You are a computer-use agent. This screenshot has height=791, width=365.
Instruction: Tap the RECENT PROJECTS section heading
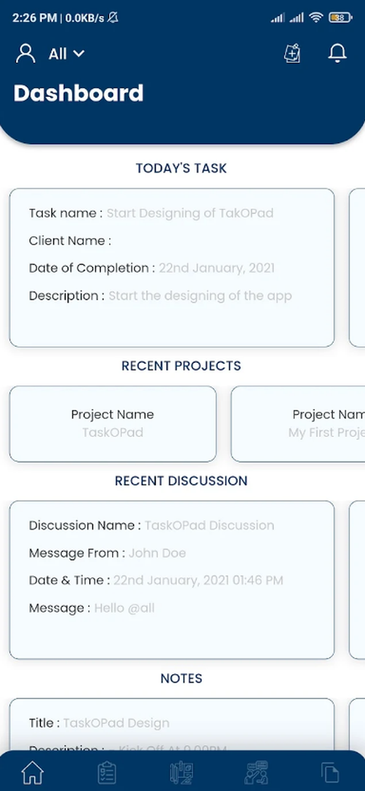(181, 366)
